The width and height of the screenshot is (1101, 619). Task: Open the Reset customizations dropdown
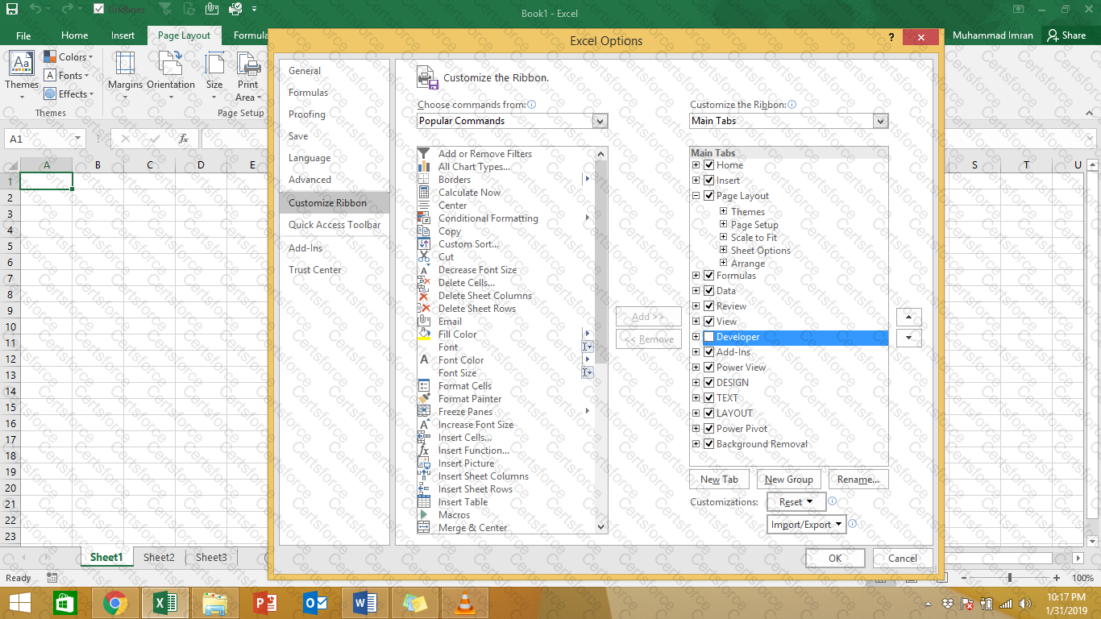click(x=796, y=502)
